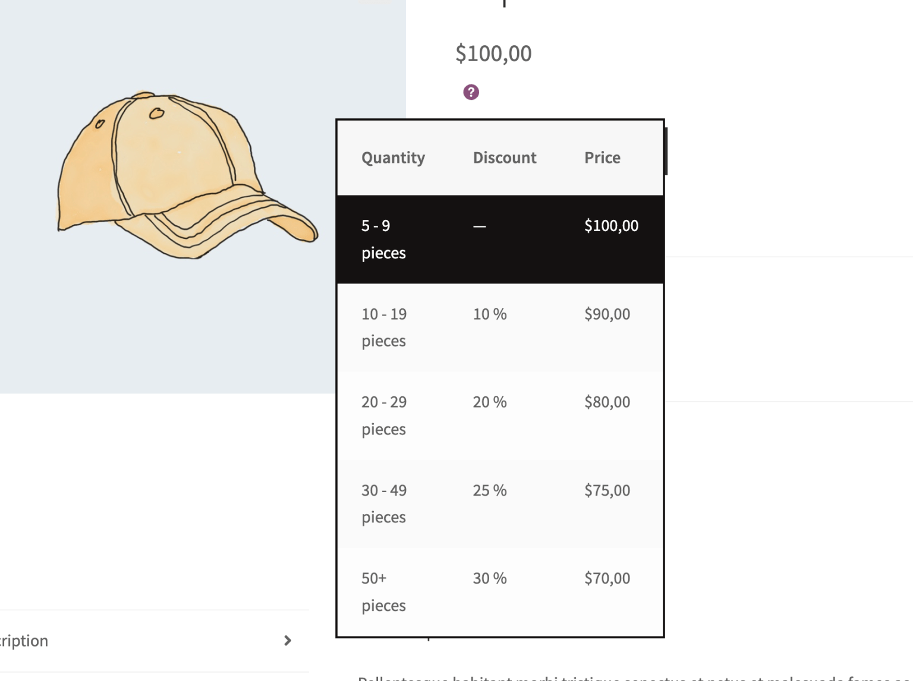Open the Quantity column header
The width and height of the screenshot is (913, 681).
coord(393,157)
